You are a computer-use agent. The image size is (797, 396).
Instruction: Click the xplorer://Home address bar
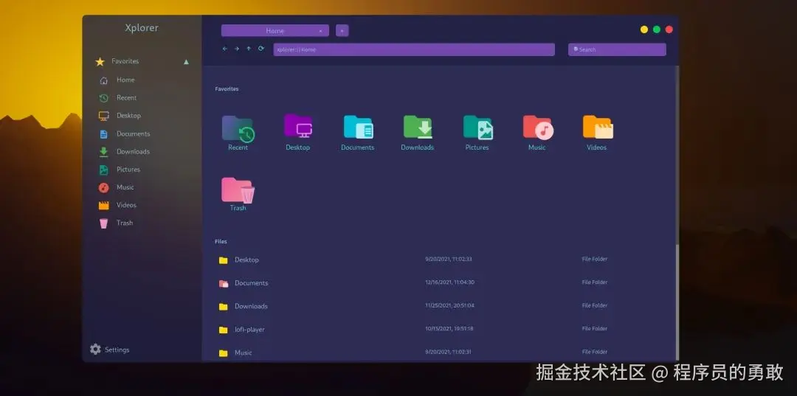tap(414, 49)
